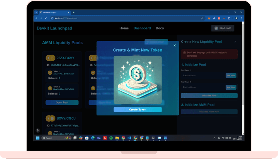Open the Windows Start menu icon

pyautogui.click(x=38, y=138)
